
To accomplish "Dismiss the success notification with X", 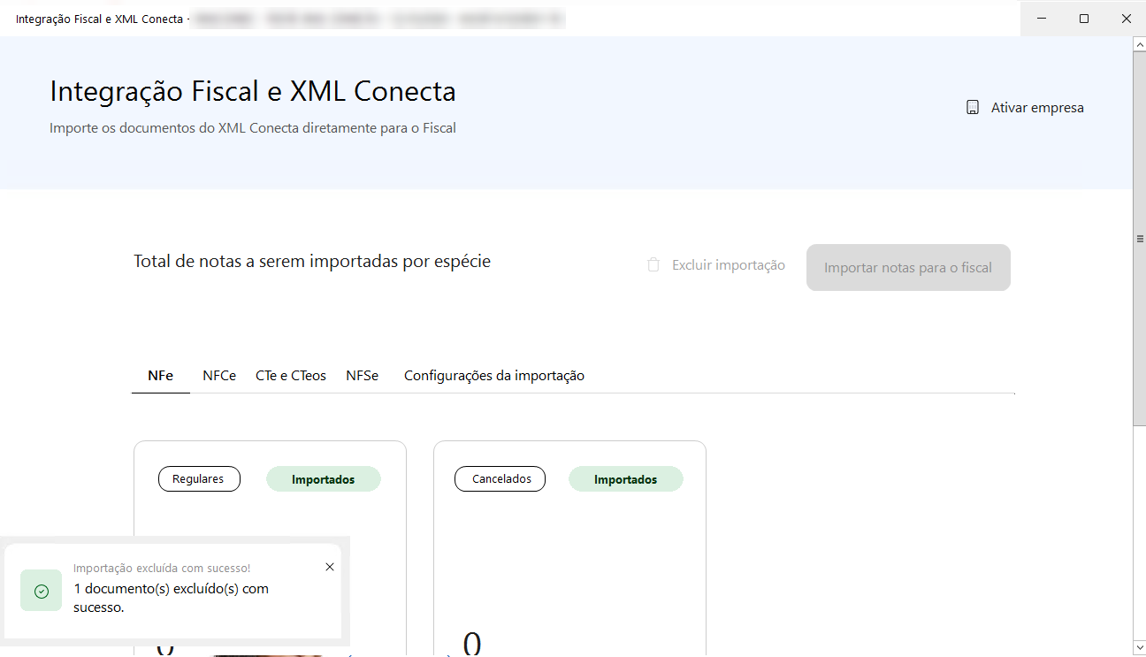I will coord(330,567).
